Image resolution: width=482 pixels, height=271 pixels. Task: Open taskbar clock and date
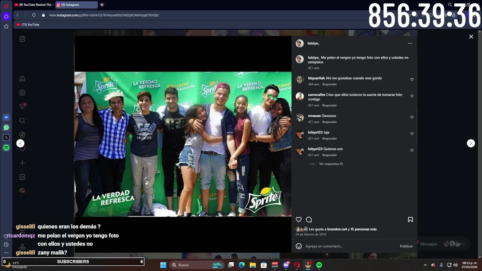470,265
